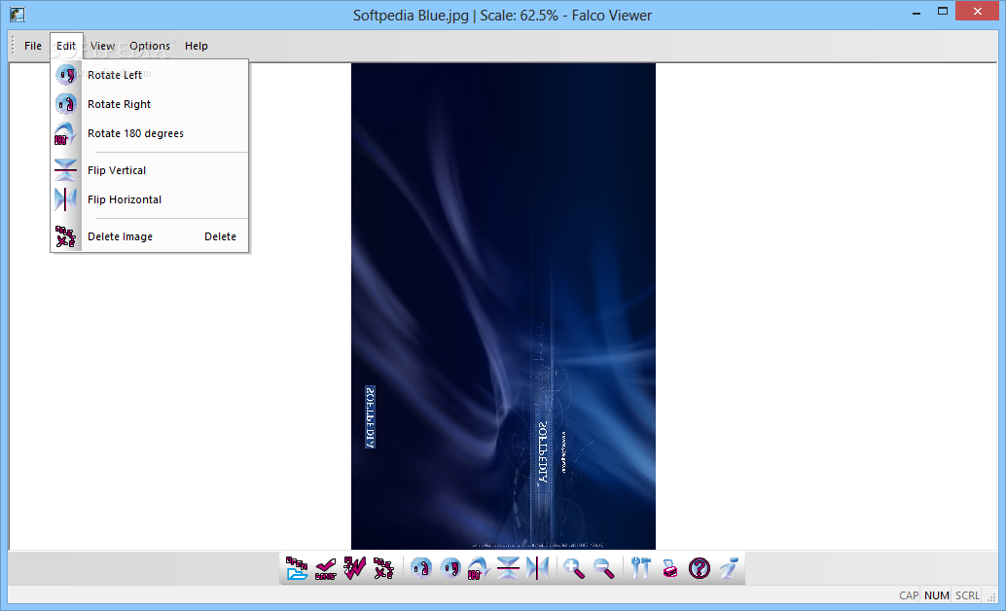
Task: Click the NUM status bar indicator
Action: (937, 595)
